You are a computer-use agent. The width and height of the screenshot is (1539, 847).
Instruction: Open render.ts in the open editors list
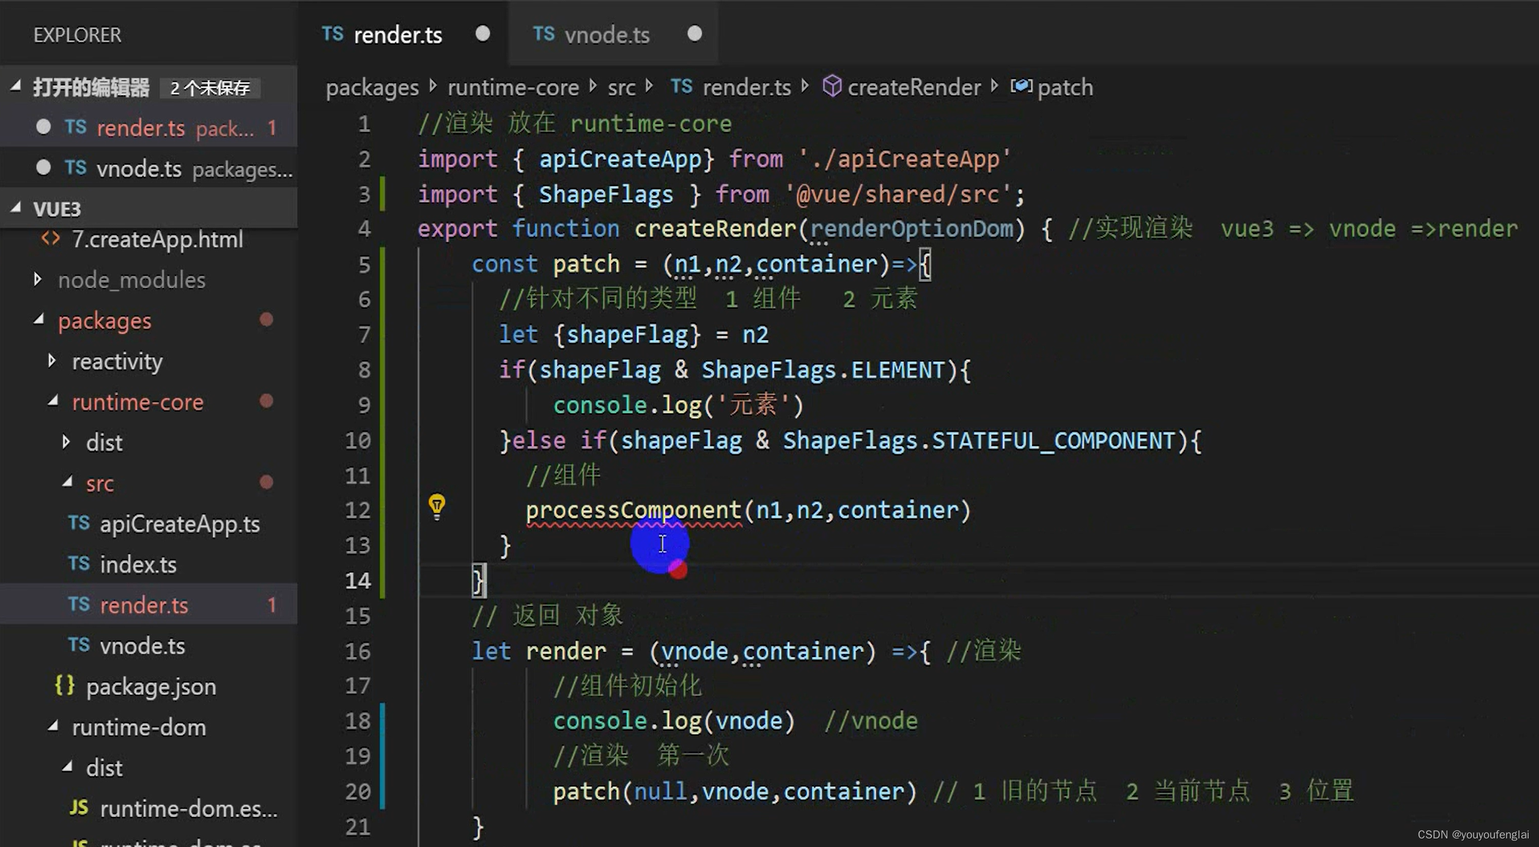149,127
